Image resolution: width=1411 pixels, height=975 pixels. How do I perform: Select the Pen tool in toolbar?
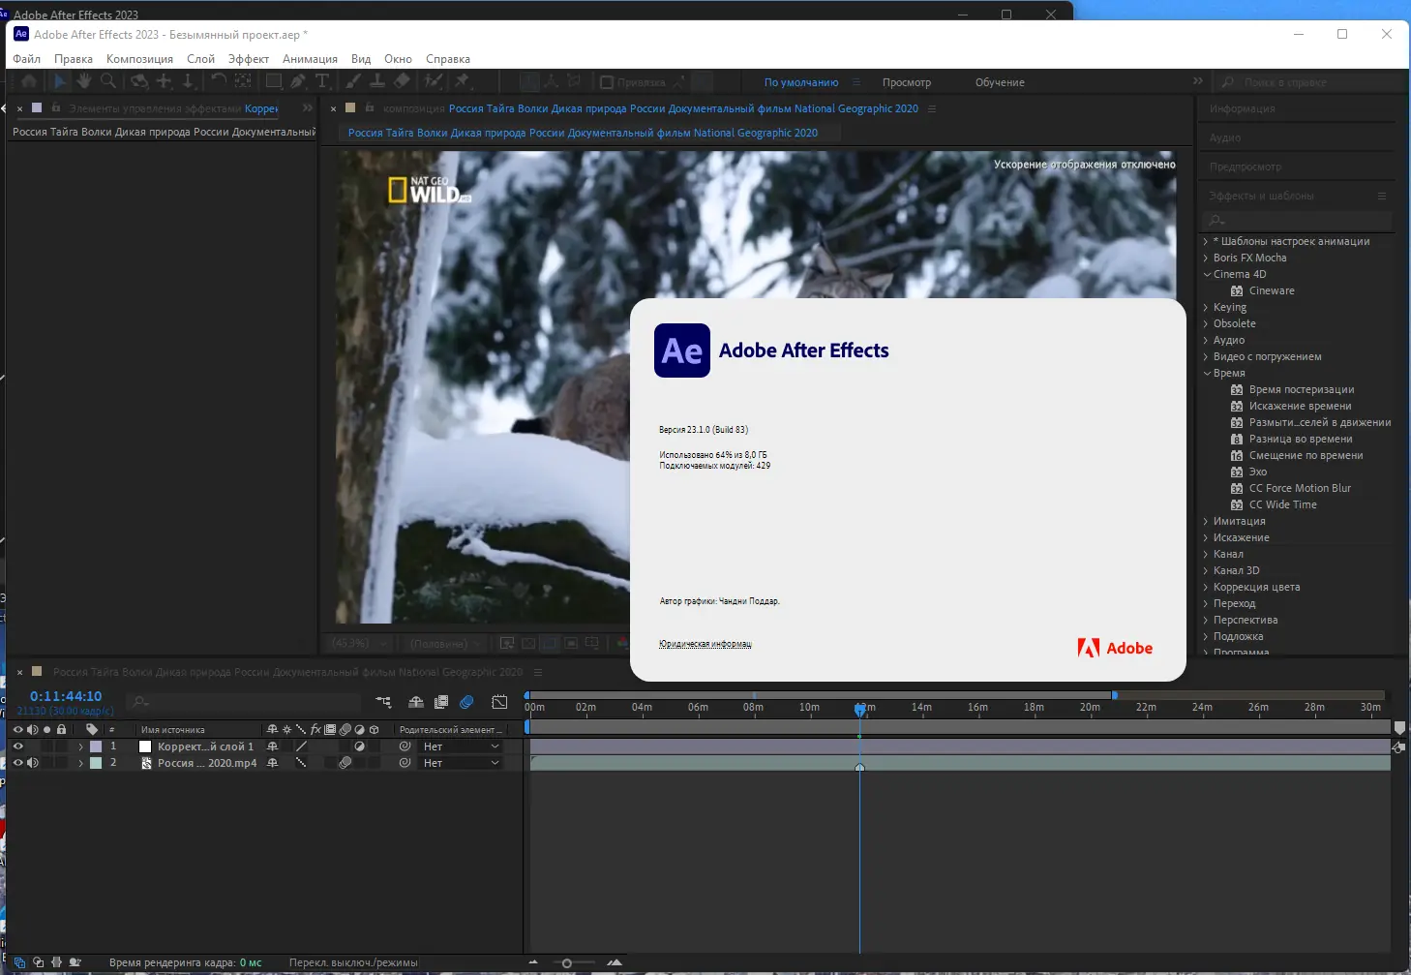click(x=298, y=81)
